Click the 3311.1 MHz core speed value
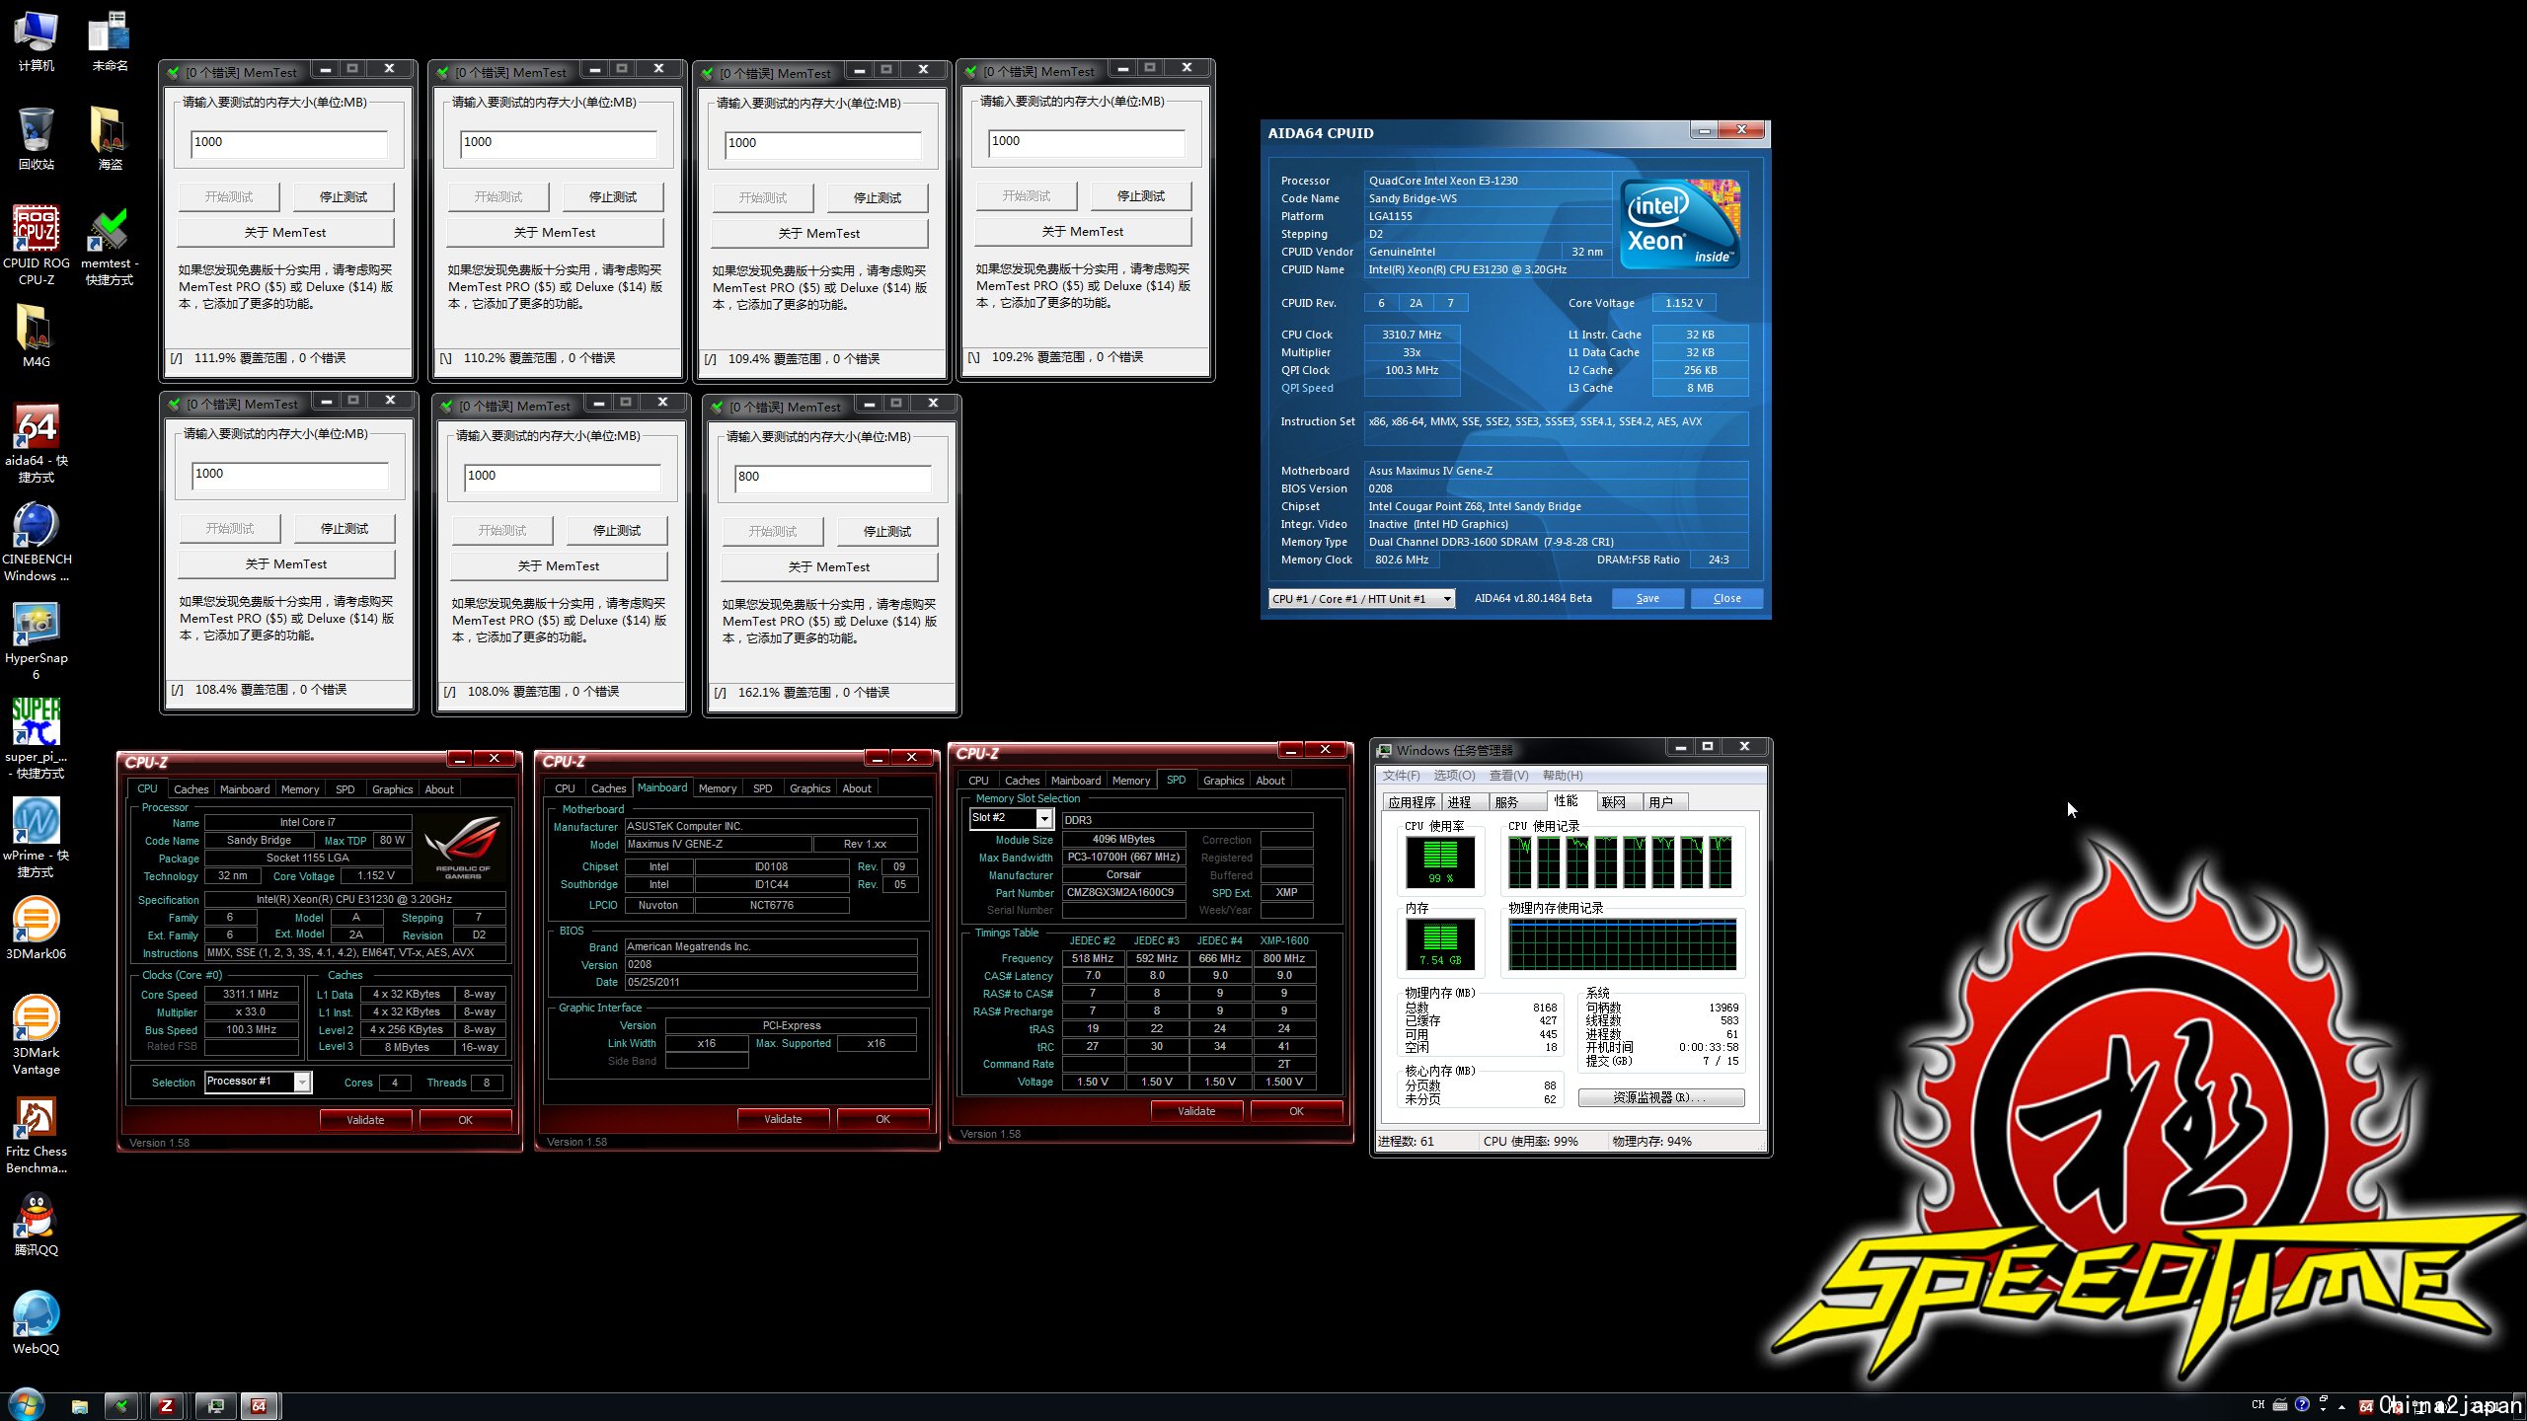This screenshot has width=2527, height=1421. click(251, 994)
